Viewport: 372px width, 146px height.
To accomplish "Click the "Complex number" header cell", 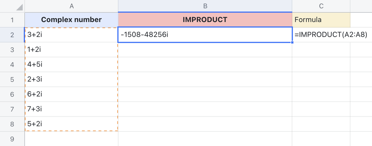I will [x=71, y=20].
